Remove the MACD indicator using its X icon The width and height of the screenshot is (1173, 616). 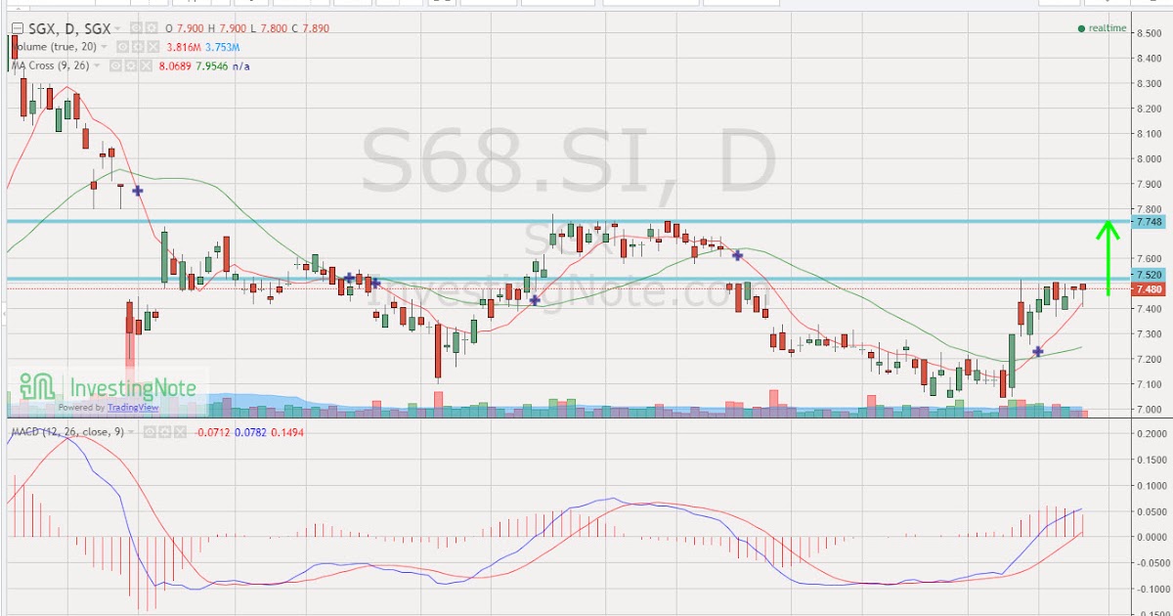(x=181, y=431)
